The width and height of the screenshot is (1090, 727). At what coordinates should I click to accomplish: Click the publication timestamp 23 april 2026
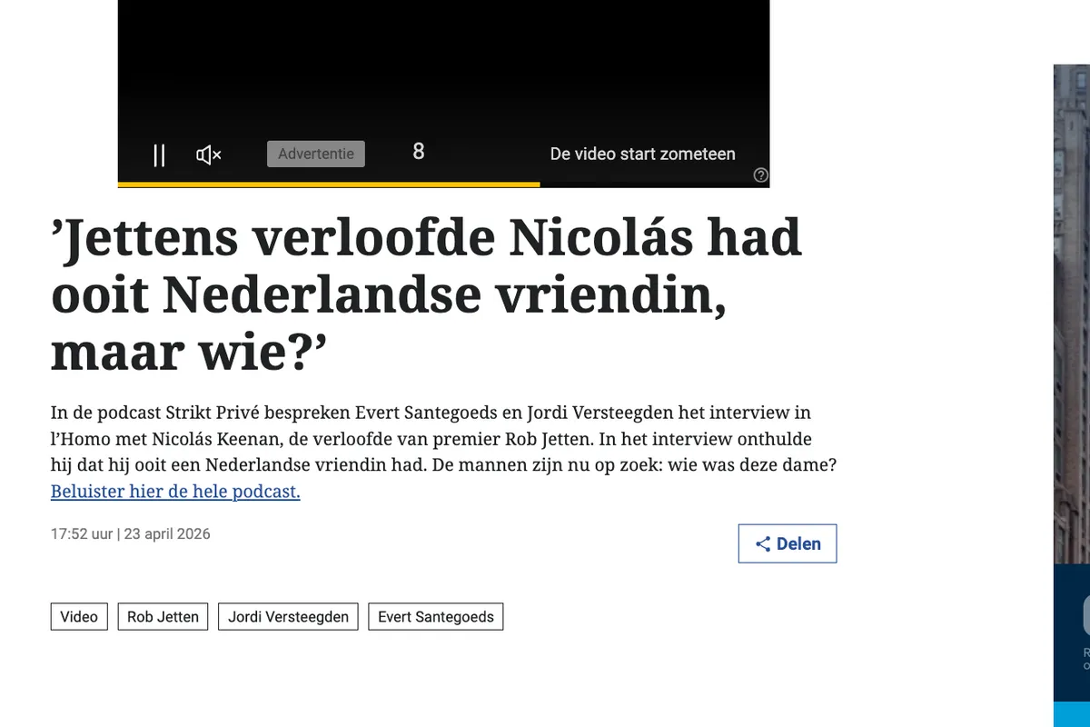(167, 533)
